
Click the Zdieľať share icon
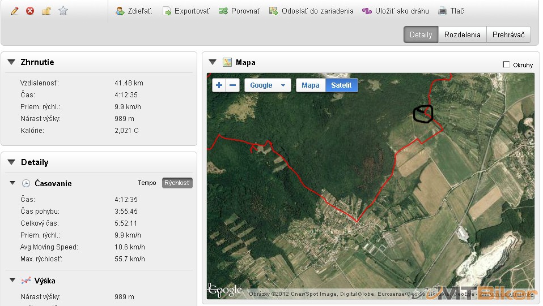[x=120, y=11]
